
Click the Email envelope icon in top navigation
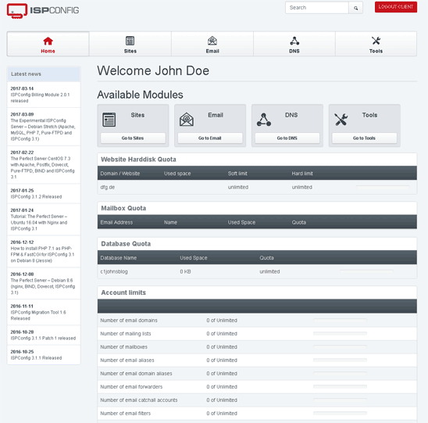tap(212, 41)
